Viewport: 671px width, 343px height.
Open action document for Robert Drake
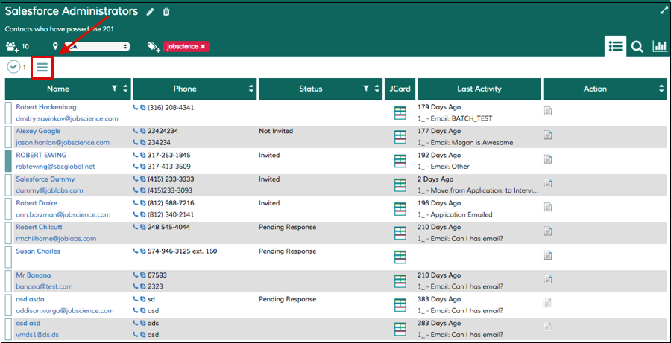coord(547,207)
